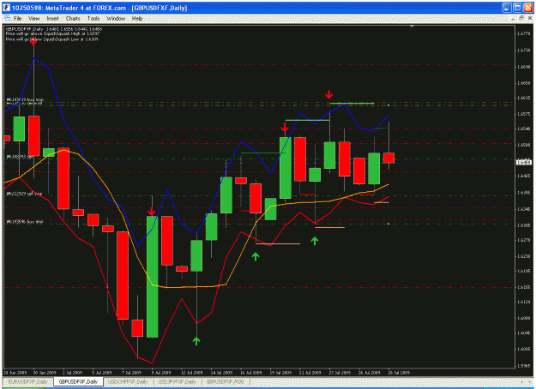536x389 pixels.
Task: Click the '12 Jul 2009' date label
Action: coord(191,373)
